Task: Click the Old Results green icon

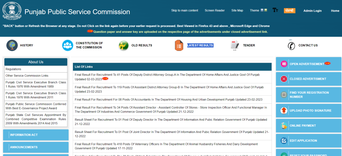Action: 124,45
